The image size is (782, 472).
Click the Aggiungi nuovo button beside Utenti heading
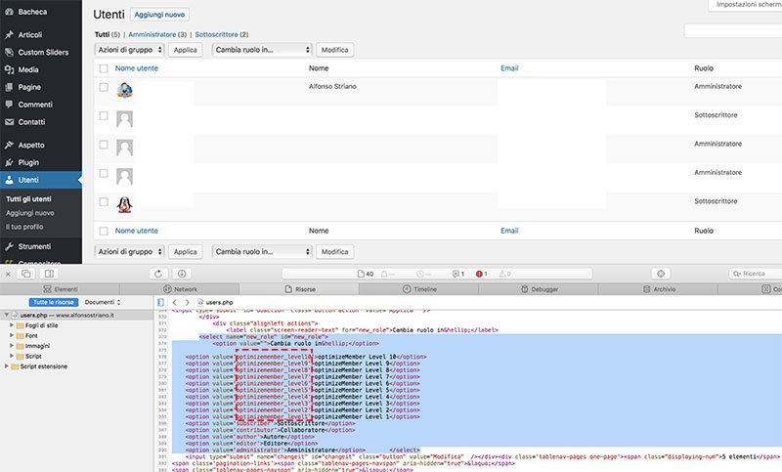pyautogui.click(x=159, y=15)
